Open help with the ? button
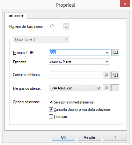 pos(115,137)
